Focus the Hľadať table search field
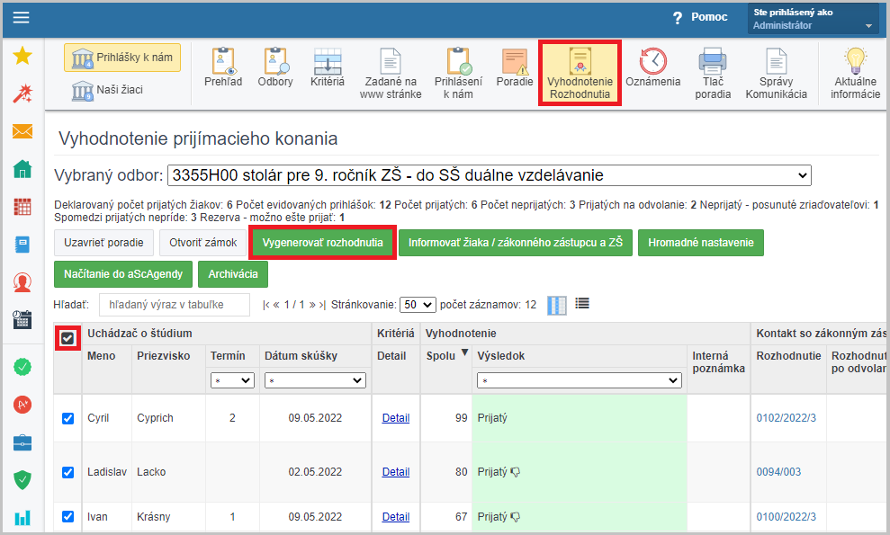 [175, 305]
